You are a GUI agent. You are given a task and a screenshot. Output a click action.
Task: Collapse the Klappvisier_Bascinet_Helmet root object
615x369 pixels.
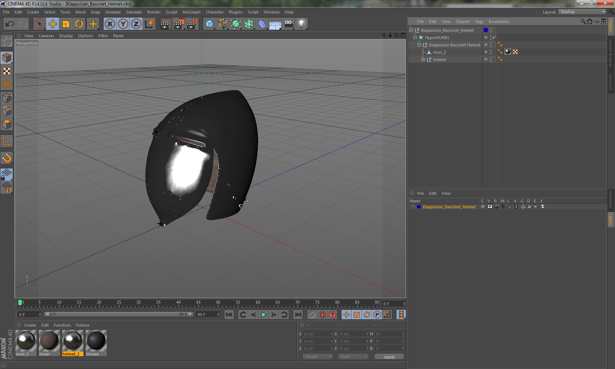point(411,30)
